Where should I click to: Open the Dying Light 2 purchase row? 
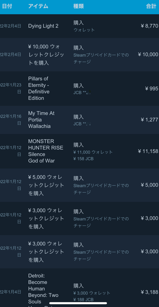pyautogui.click(x=79, y=26)
